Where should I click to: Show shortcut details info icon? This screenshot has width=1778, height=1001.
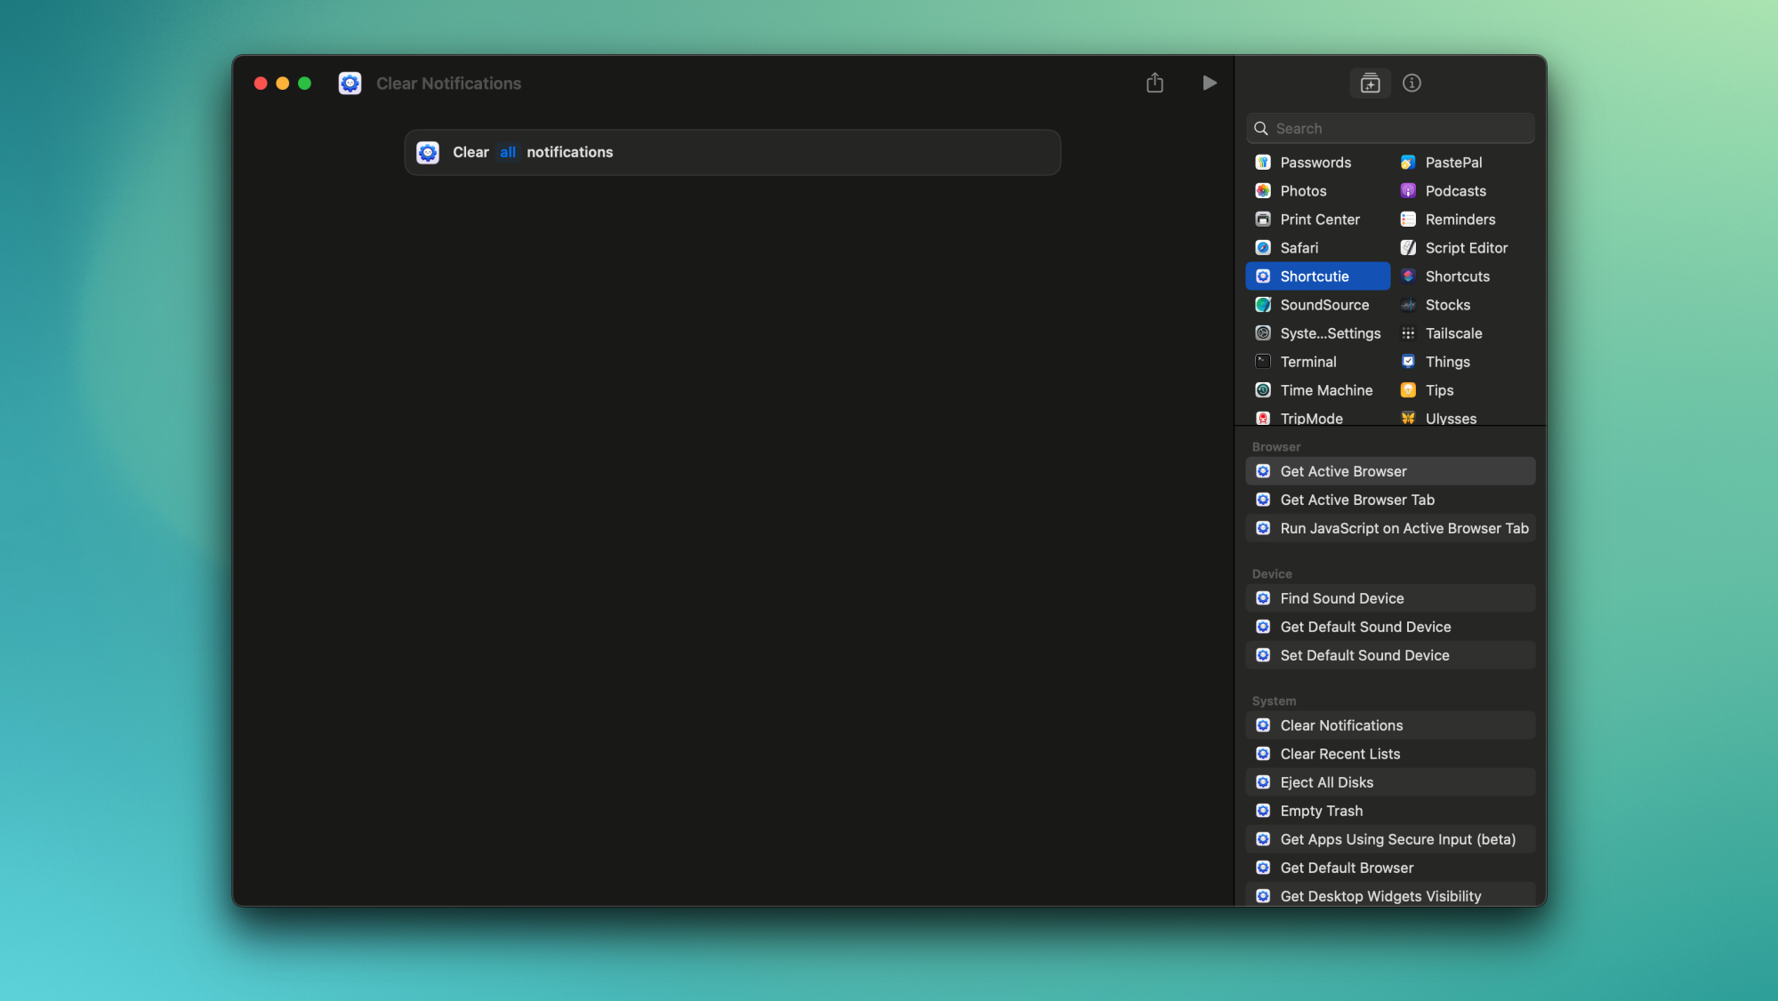[x=1412, y=83]
